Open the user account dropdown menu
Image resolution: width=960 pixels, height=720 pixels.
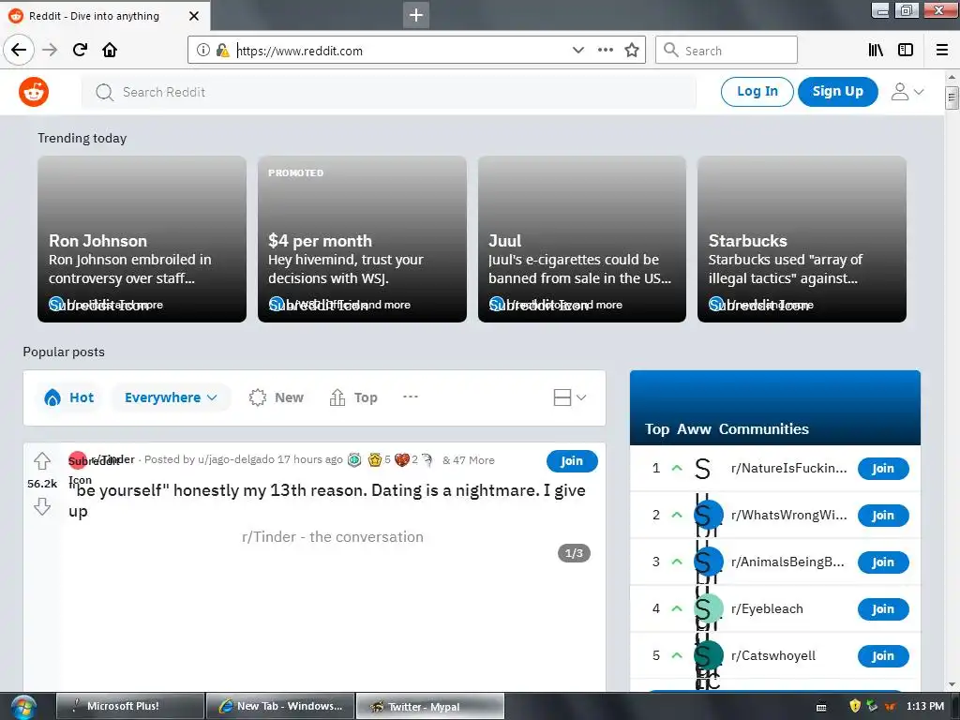(907, 92)
